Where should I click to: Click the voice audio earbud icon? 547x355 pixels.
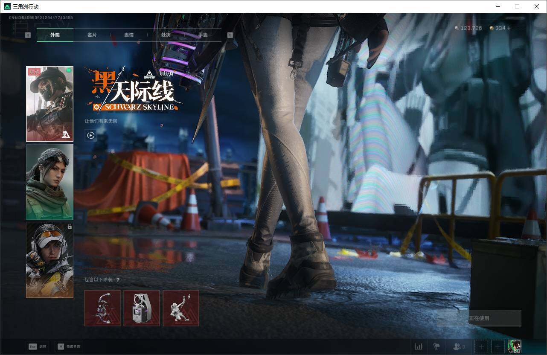tap(436, 346)
